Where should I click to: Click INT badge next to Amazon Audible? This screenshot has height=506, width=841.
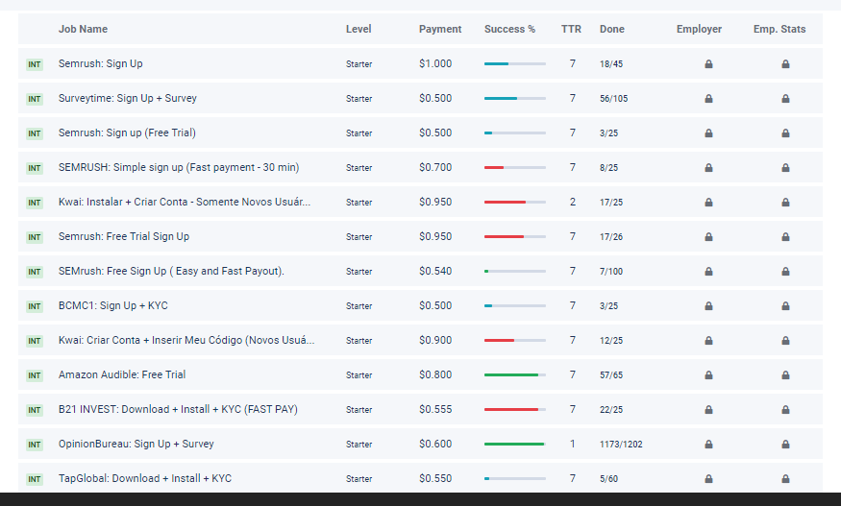click(x=35, y=375)
